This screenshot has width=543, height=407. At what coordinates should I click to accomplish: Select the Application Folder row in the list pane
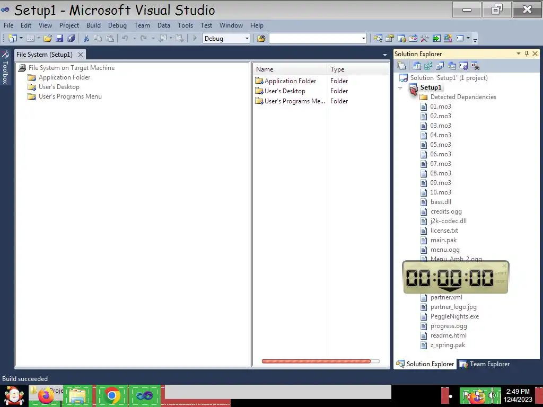pyautogui.click(x=321, y=81)
